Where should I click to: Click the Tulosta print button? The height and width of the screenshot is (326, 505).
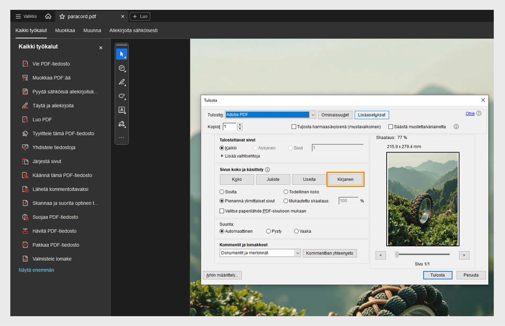(x=437, y=275)
